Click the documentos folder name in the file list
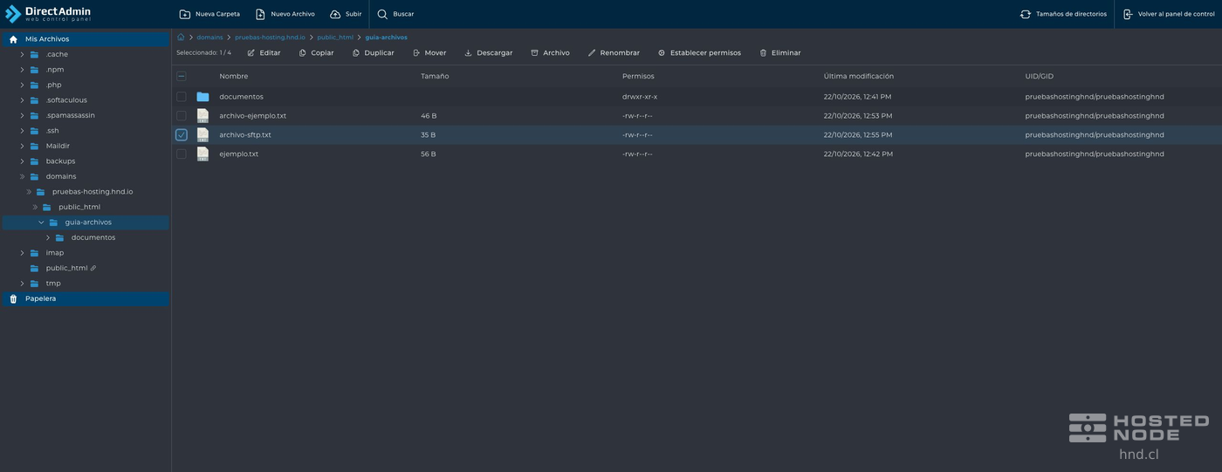 (241, 97)
